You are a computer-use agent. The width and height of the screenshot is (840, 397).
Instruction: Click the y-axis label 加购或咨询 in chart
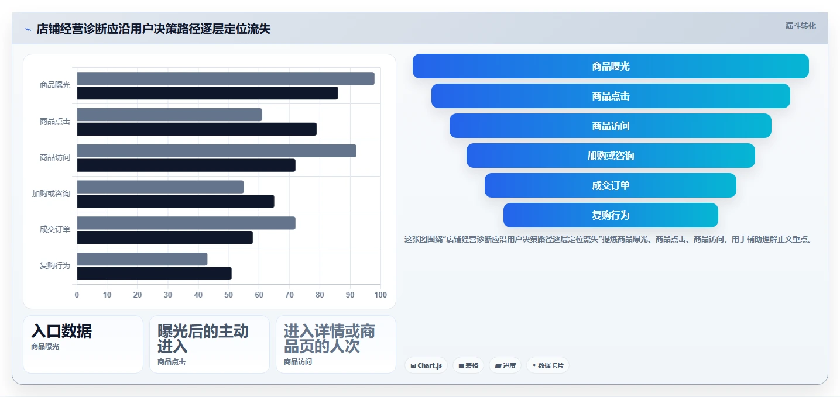coord(51,194)
